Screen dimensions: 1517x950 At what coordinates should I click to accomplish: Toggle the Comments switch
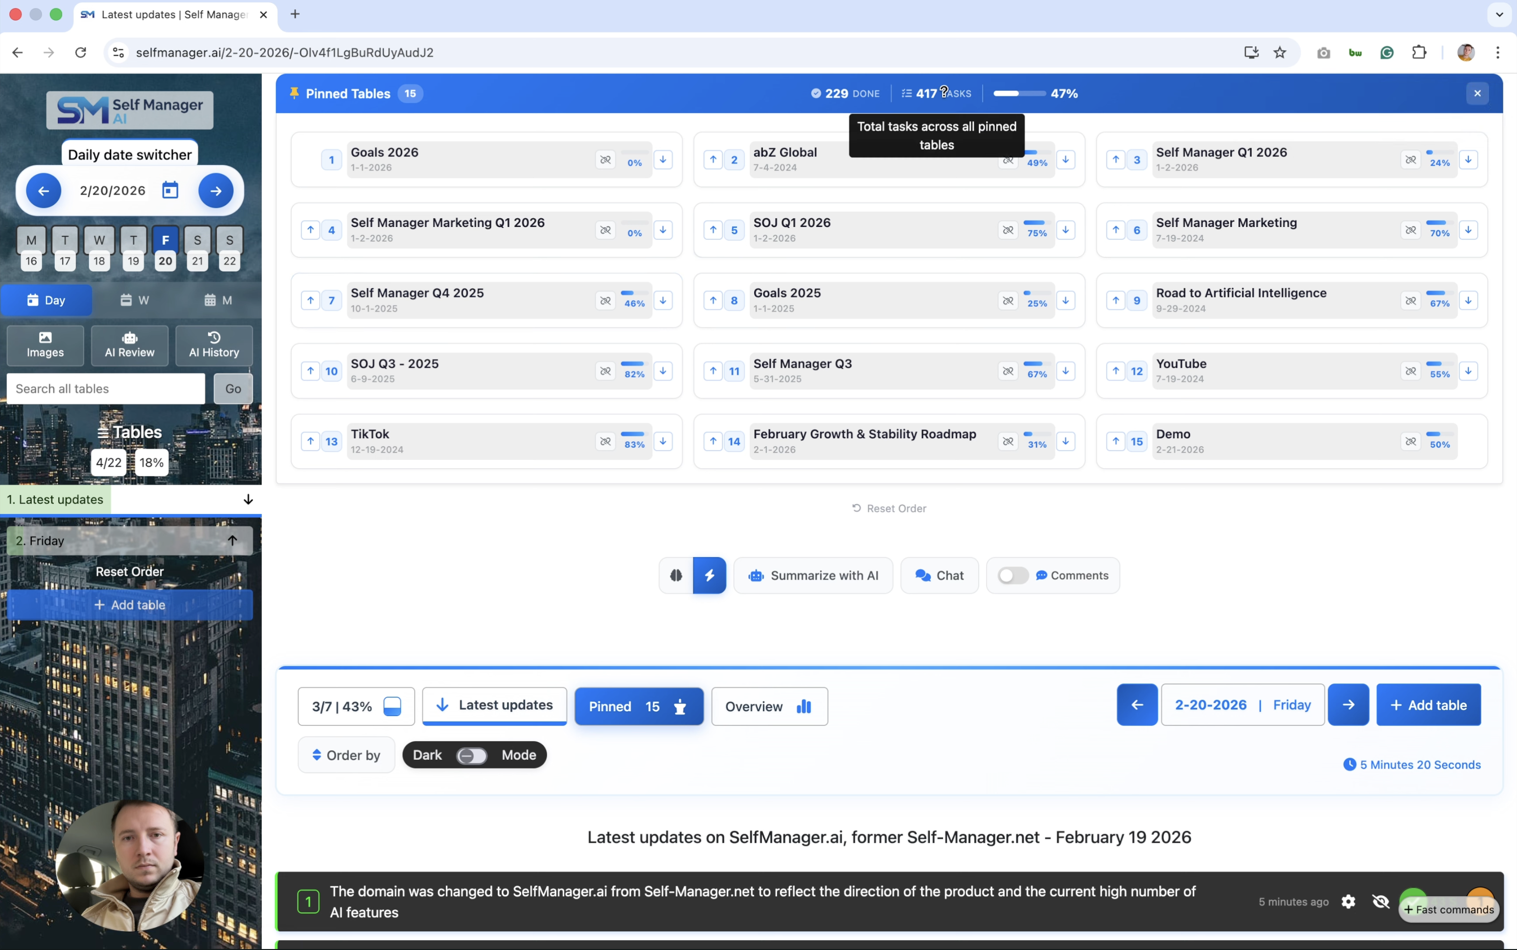[x=1013, y=575]
